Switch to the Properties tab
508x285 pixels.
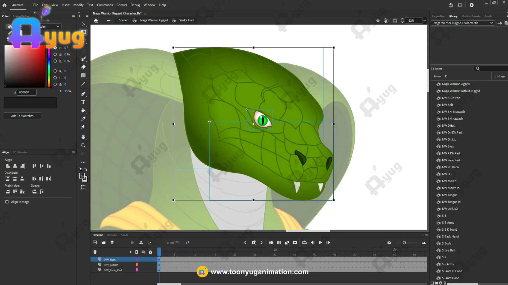point(438,16)
